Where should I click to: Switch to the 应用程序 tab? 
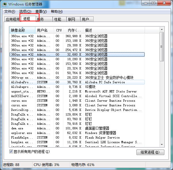(12, 19)
